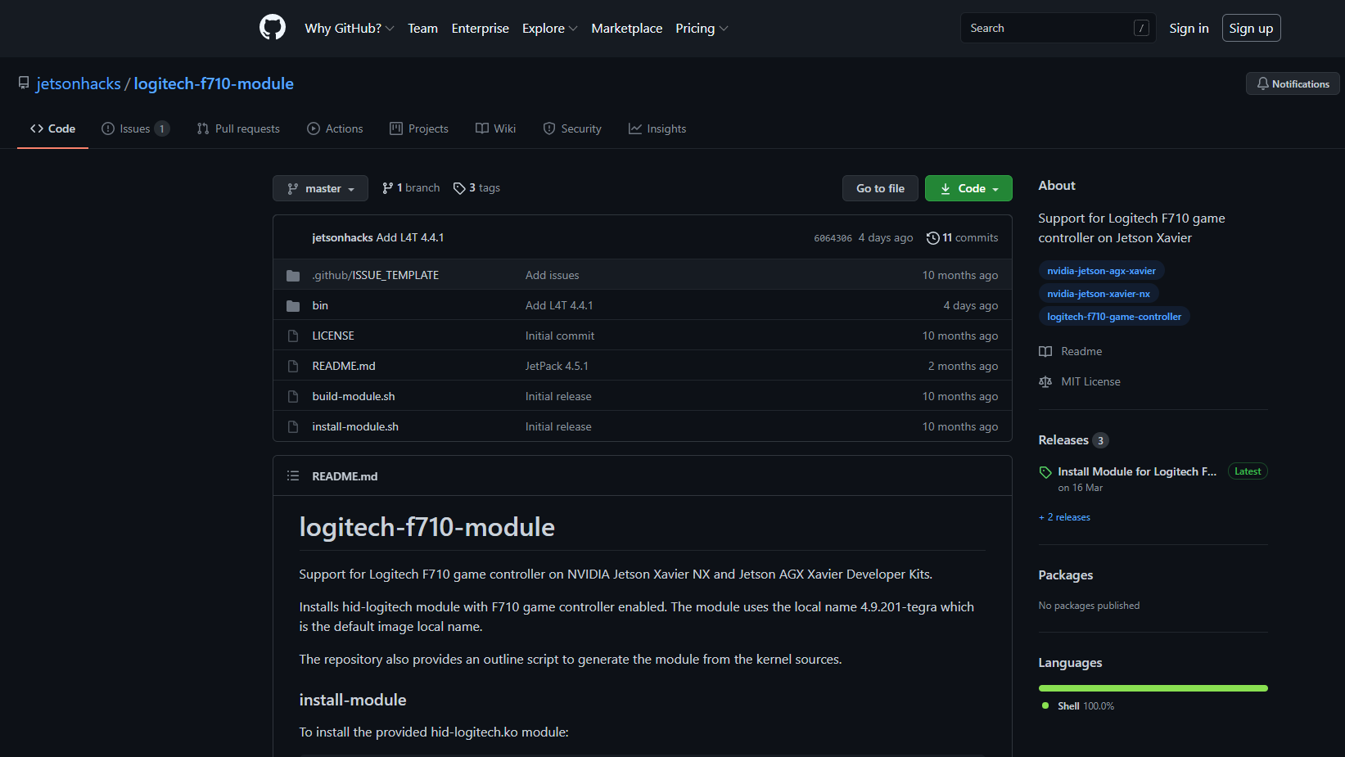
Task: Click the Go to file button
Action: point(880,188)
